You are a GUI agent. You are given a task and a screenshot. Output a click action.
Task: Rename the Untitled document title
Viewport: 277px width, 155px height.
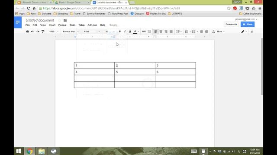[x=40, y=20]
